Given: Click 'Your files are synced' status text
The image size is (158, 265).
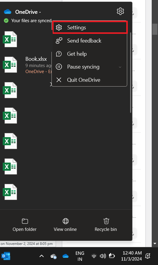Looking at the screenshot, I should tap(31, 21).
